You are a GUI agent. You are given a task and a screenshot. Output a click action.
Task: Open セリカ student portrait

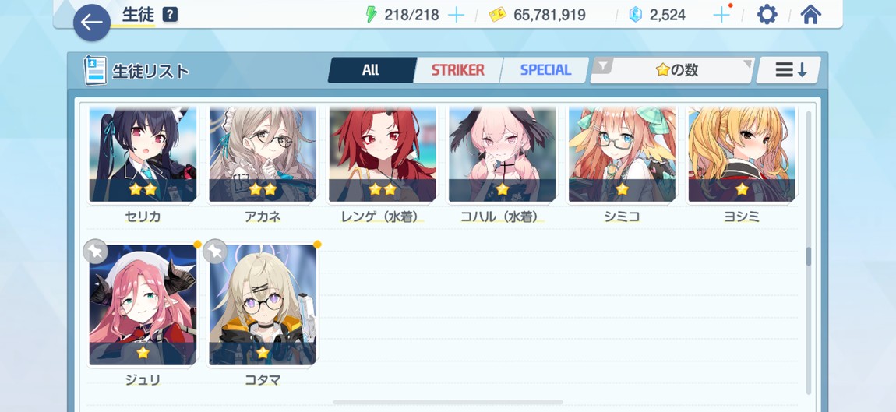pyautogui.click(x=143, y=154)
